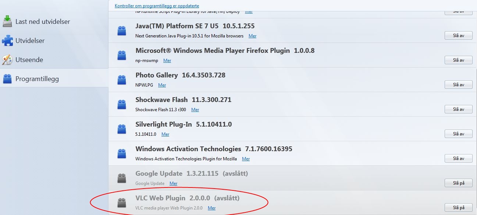The height and width of the screenshot is (215, 477).
Task: Click the Programtillegg blue brick icon
Action: click(x=7, y=79)
